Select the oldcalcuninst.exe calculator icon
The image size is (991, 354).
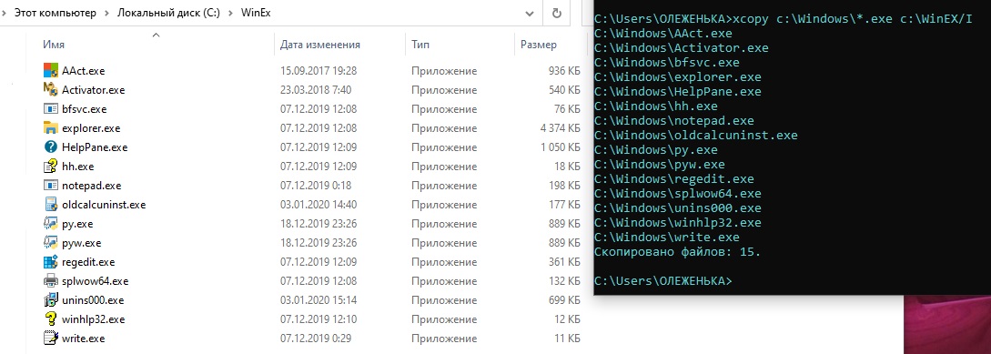coord(51,204)
